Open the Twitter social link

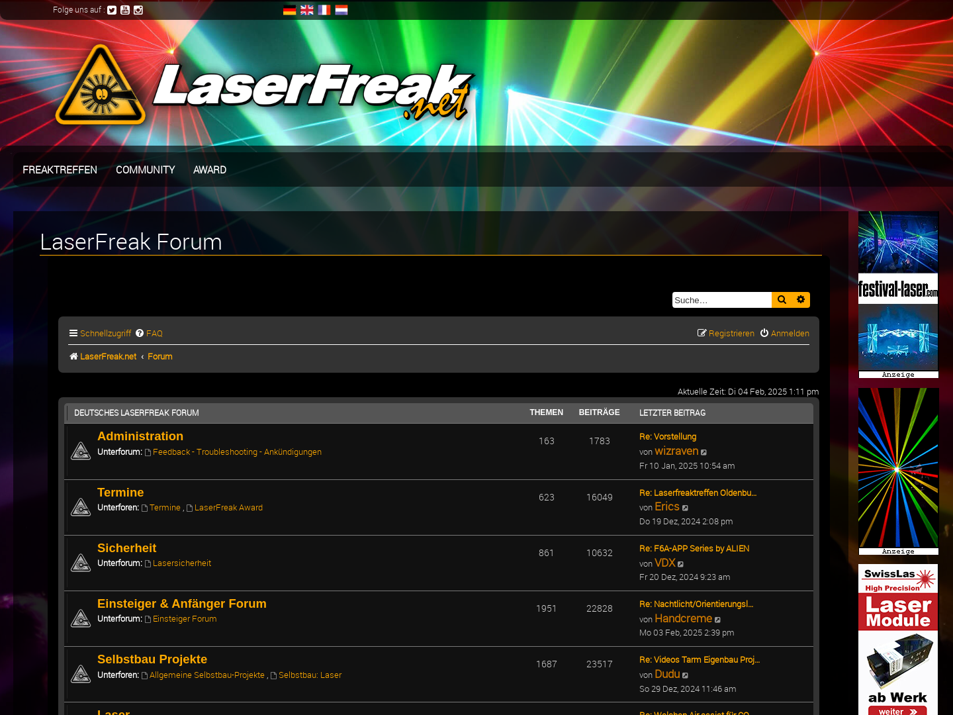click(112, 10)
